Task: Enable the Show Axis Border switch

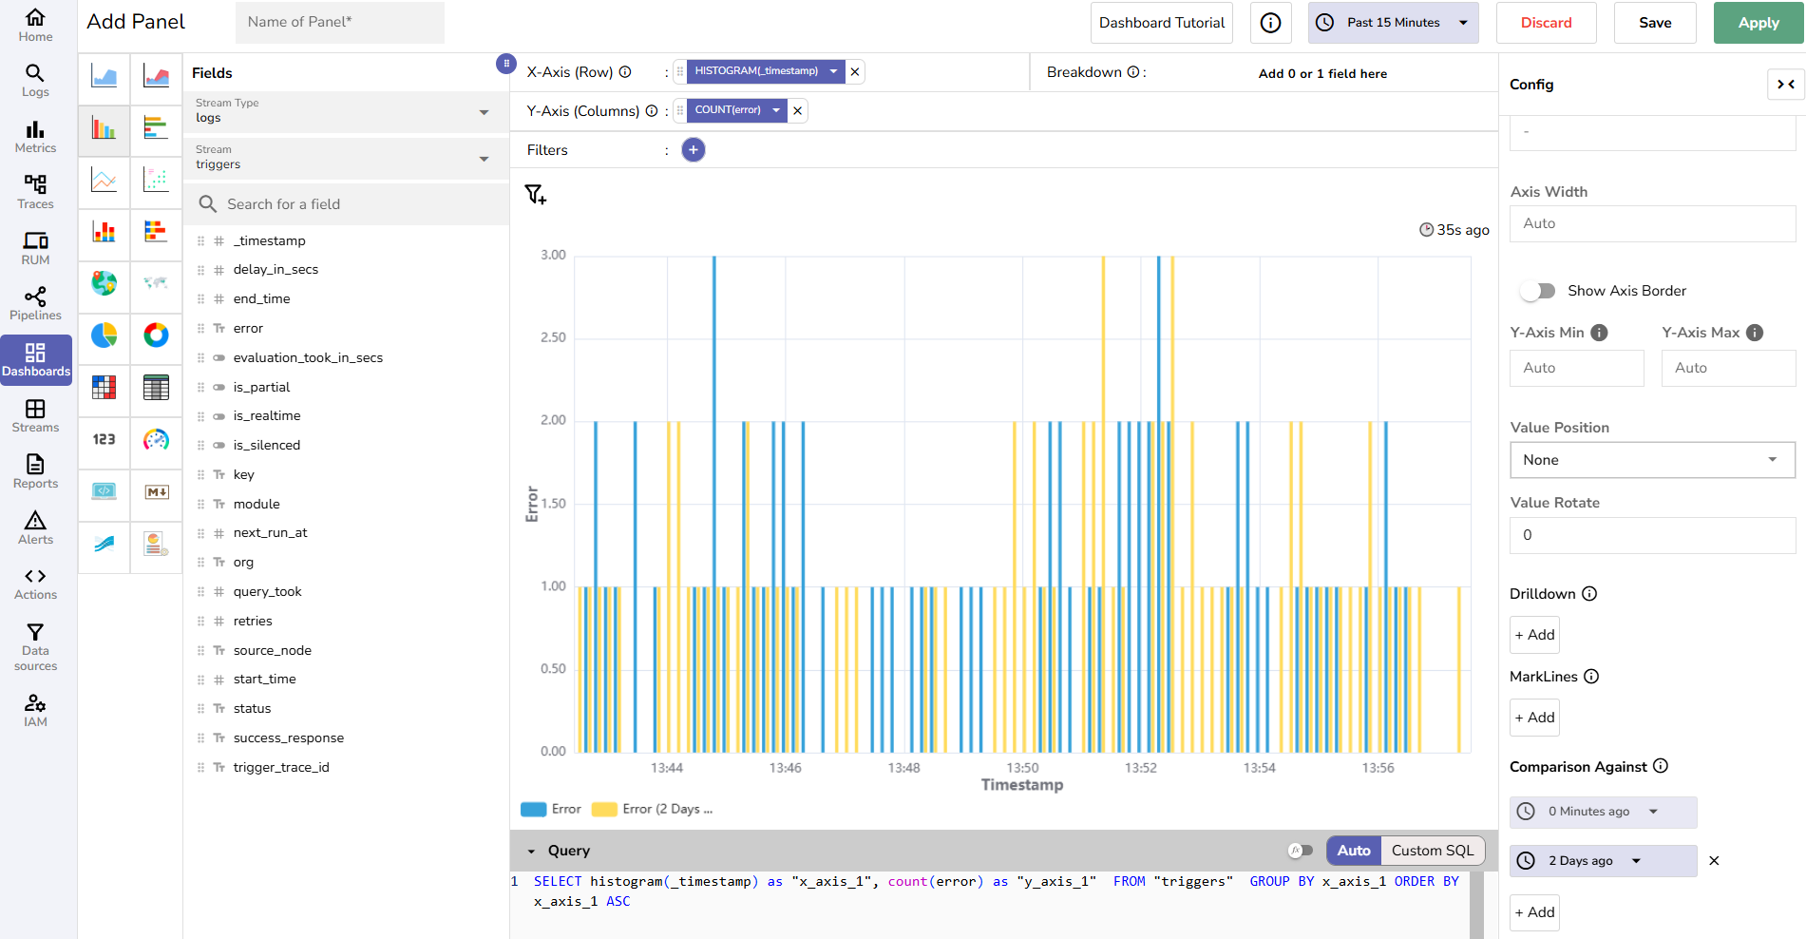Action: [1537, 291]
